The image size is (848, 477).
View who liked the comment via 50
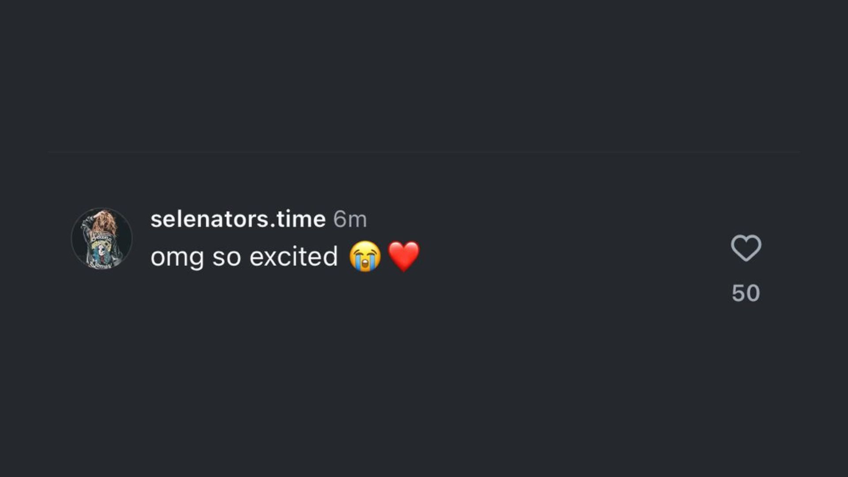pyautogui.click(x=746, y=293)
